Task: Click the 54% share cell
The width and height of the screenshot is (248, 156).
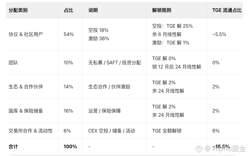Action: click(68, 34)
